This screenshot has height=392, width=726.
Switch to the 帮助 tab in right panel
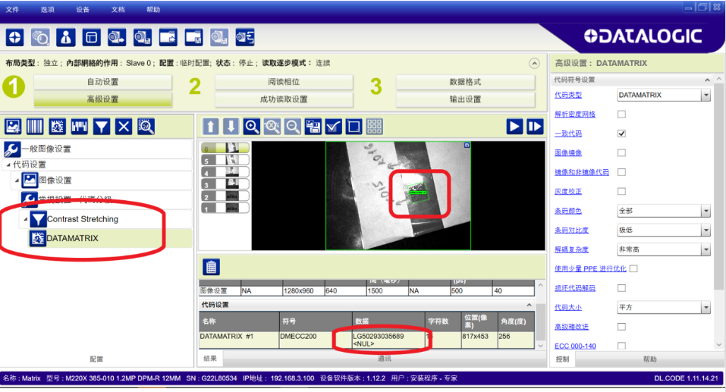tap(649, 359)
